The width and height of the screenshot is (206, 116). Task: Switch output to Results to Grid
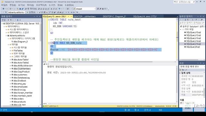coord(61,12)
